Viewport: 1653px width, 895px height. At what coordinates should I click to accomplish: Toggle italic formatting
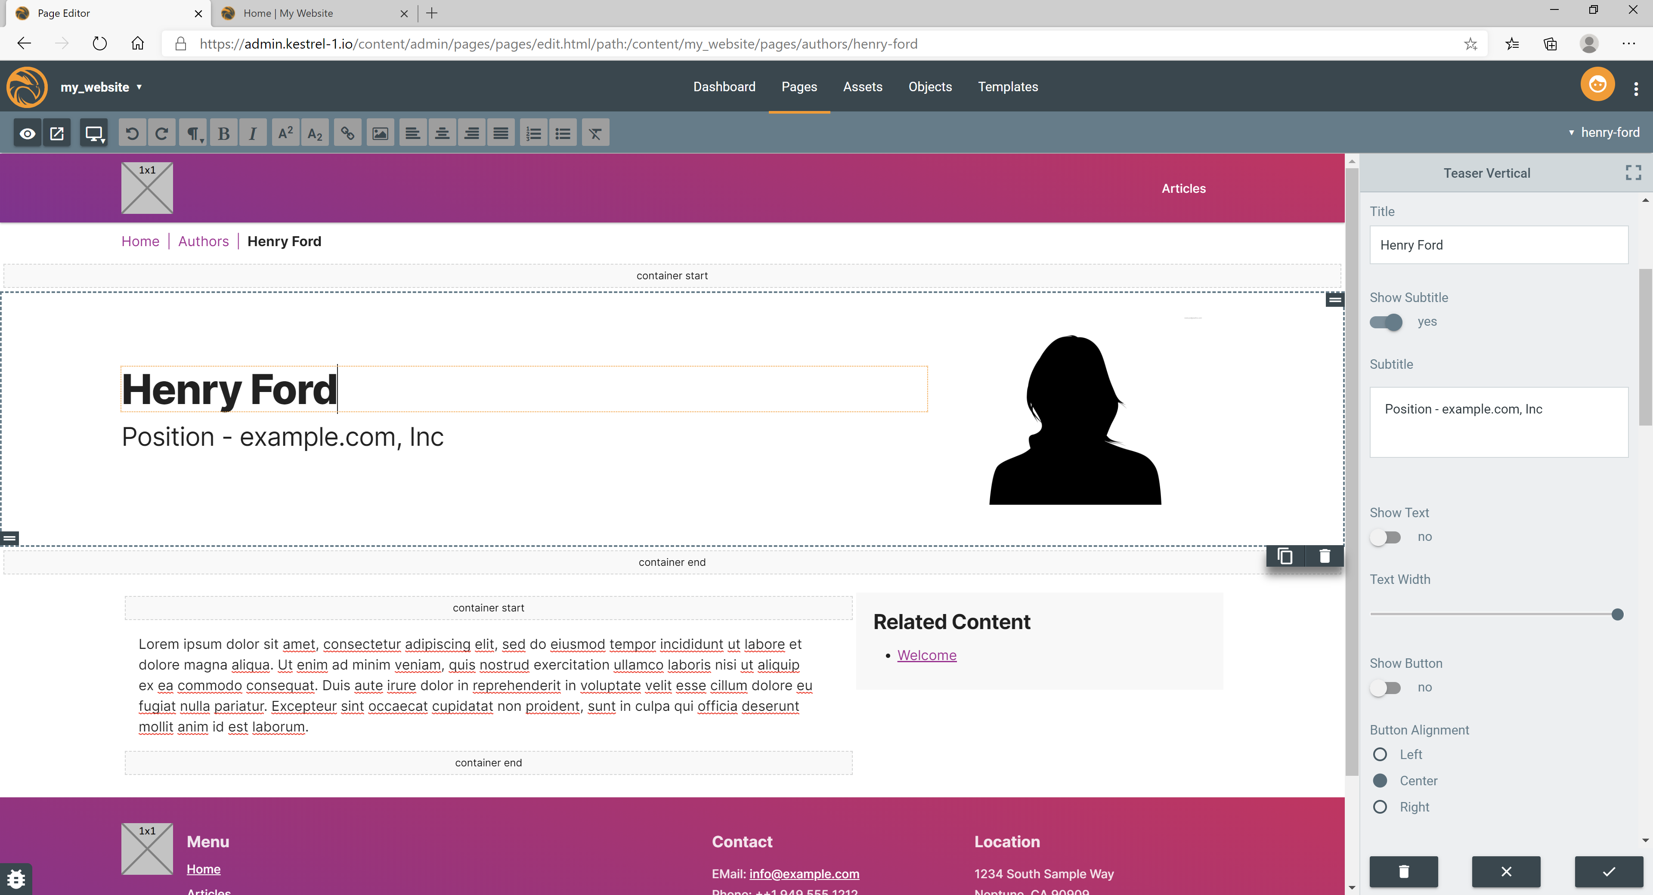[x=253, y=133]
